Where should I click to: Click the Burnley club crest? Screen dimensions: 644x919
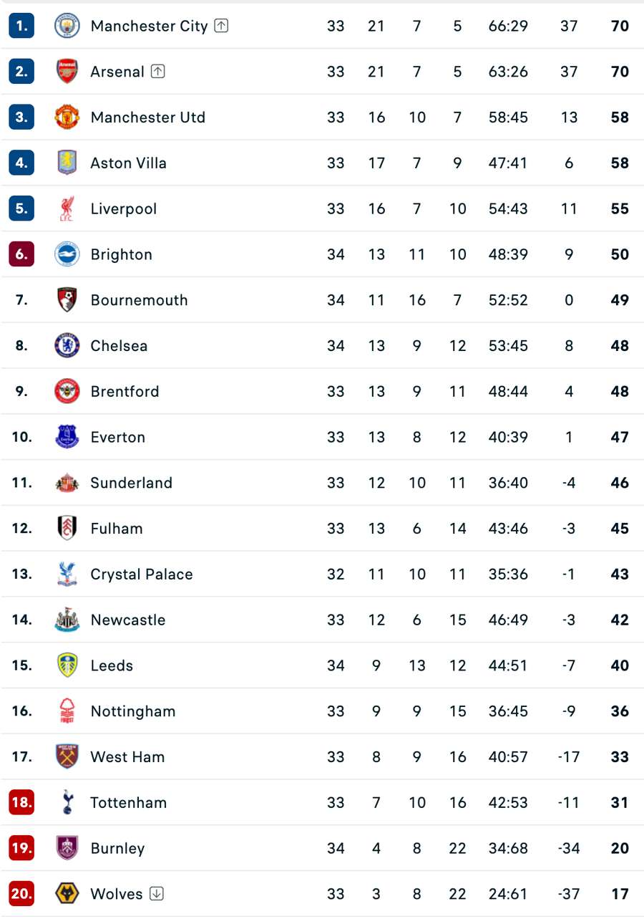coord(67,848)
